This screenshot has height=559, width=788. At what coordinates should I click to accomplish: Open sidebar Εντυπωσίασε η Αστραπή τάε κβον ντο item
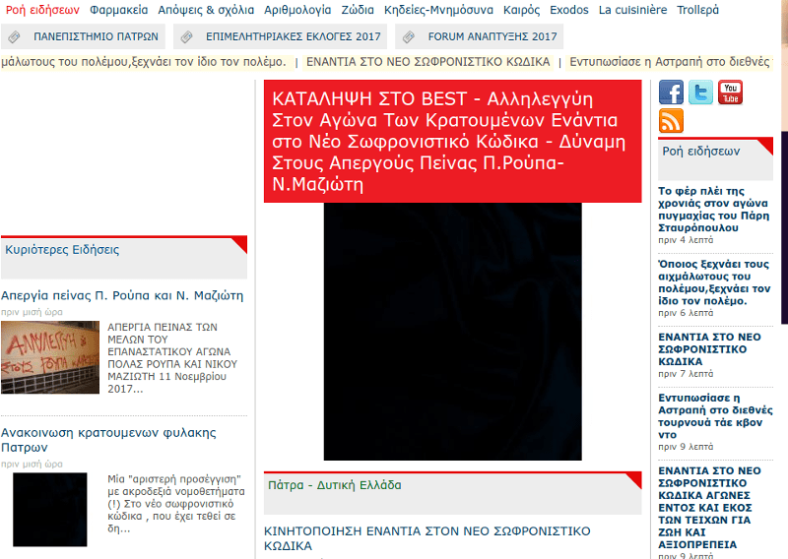click(715, 416)
